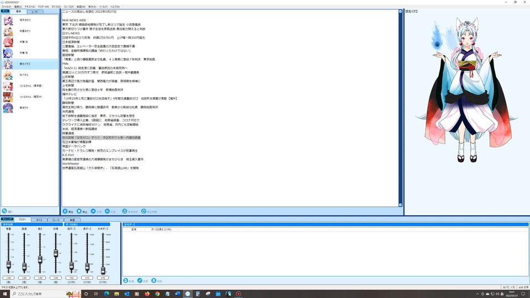Open the ファイル menu
Image resolution: width=530 pixels, height=298 pixels.
click(x=6, y=7)
